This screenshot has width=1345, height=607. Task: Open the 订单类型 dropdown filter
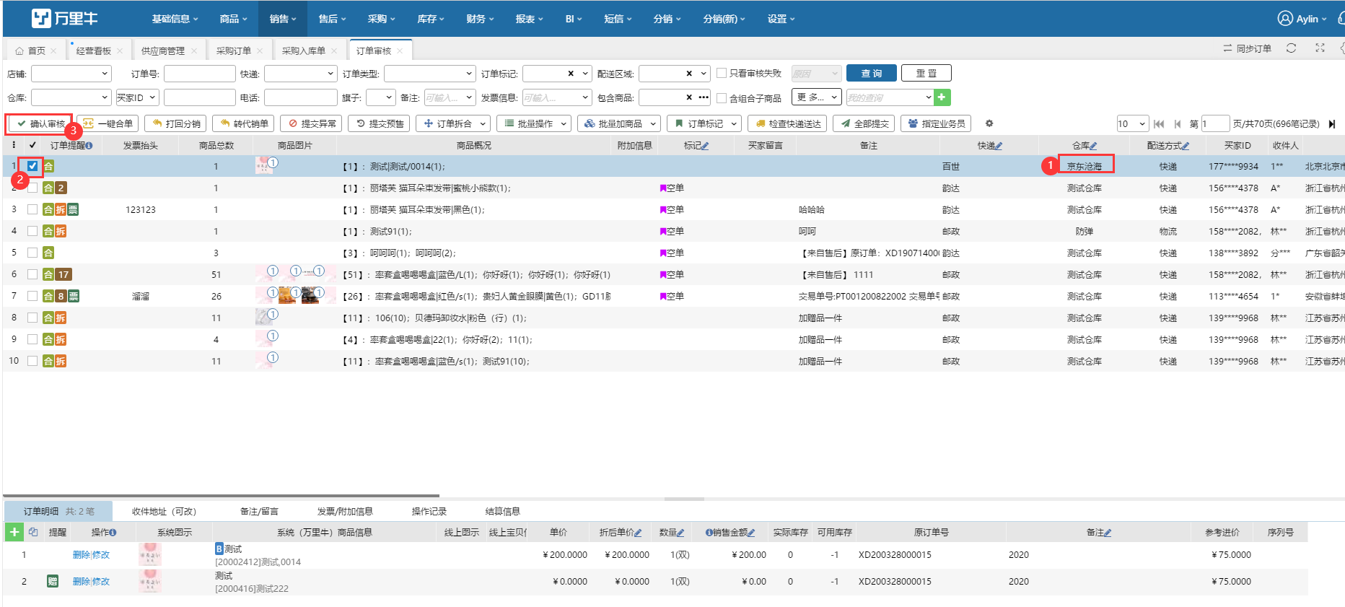[429, 73]
